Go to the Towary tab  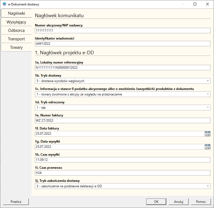(x=16, y=47)
